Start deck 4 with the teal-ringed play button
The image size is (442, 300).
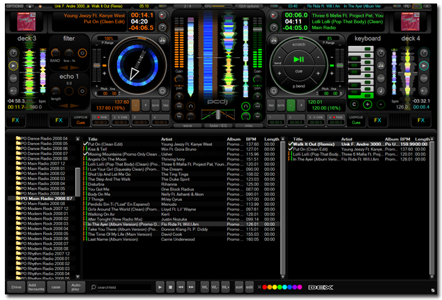coord(424,66)
